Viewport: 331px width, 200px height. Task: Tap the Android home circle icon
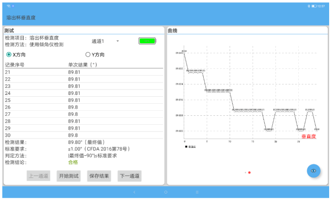pyautogui.click(x=165, y=192)
